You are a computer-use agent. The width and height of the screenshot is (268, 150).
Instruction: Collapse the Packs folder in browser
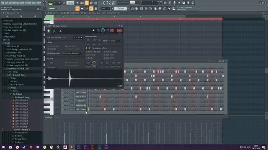coord(6,43)
